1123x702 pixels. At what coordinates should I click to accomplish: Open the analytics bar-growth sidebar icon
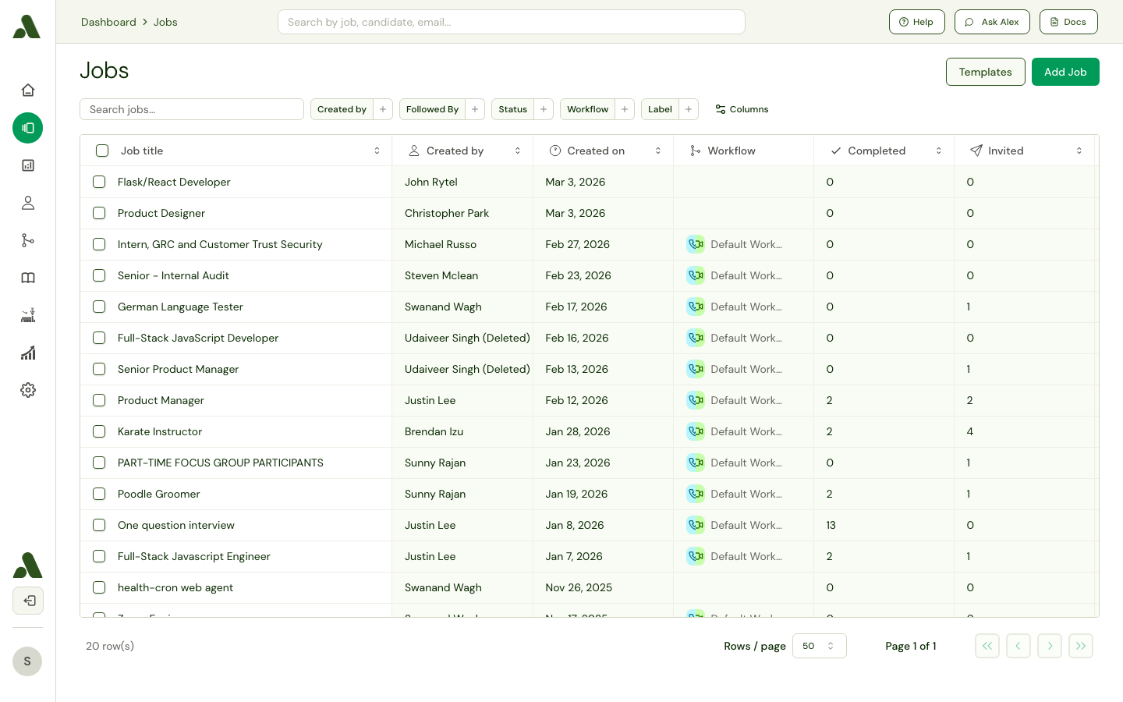pyautogui.click(x=28, y=353)
